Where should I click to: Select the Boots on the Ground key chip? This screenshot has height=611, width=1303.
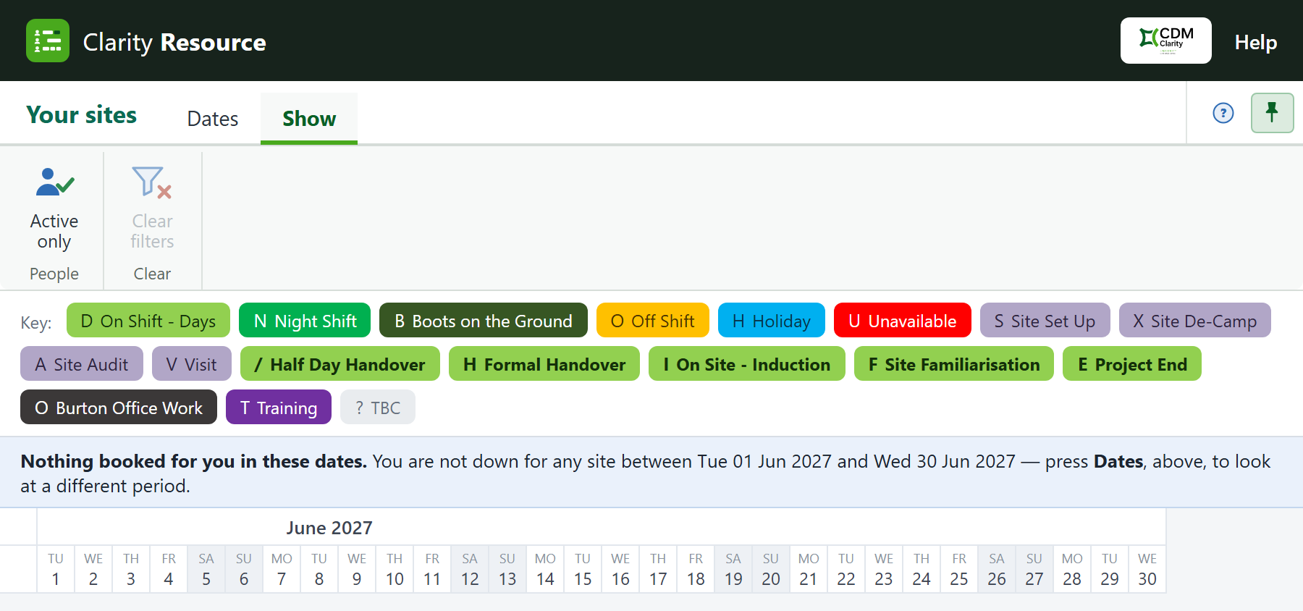[483, 321]
